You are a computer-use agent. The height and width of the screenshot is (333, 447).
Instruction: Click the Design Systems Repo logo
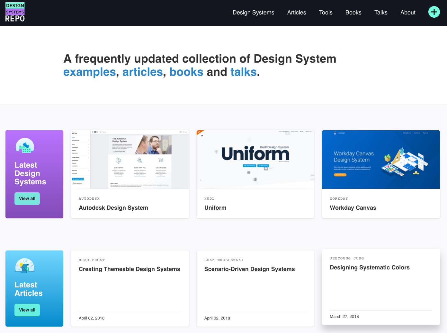(x=15, y=13)
